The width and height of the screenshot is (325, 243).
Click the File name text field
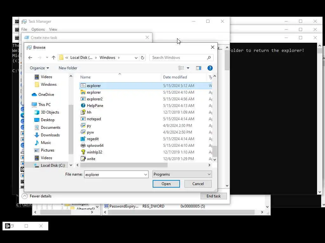coord(114,175)
